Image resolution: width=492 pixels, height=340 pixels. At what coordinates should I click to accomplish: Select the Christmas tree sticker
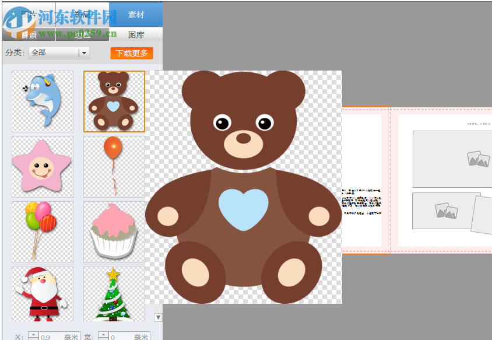pyautogui.click(x=114, y=295)
